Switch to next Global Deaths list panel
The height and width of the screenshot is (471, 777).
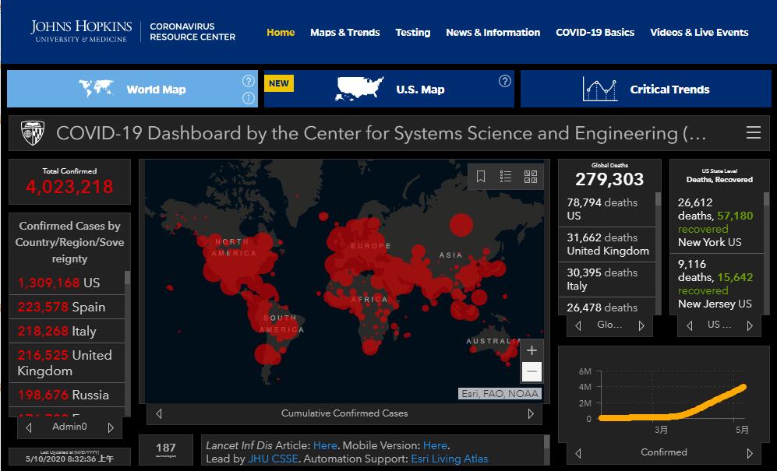(x=641, y=325)
